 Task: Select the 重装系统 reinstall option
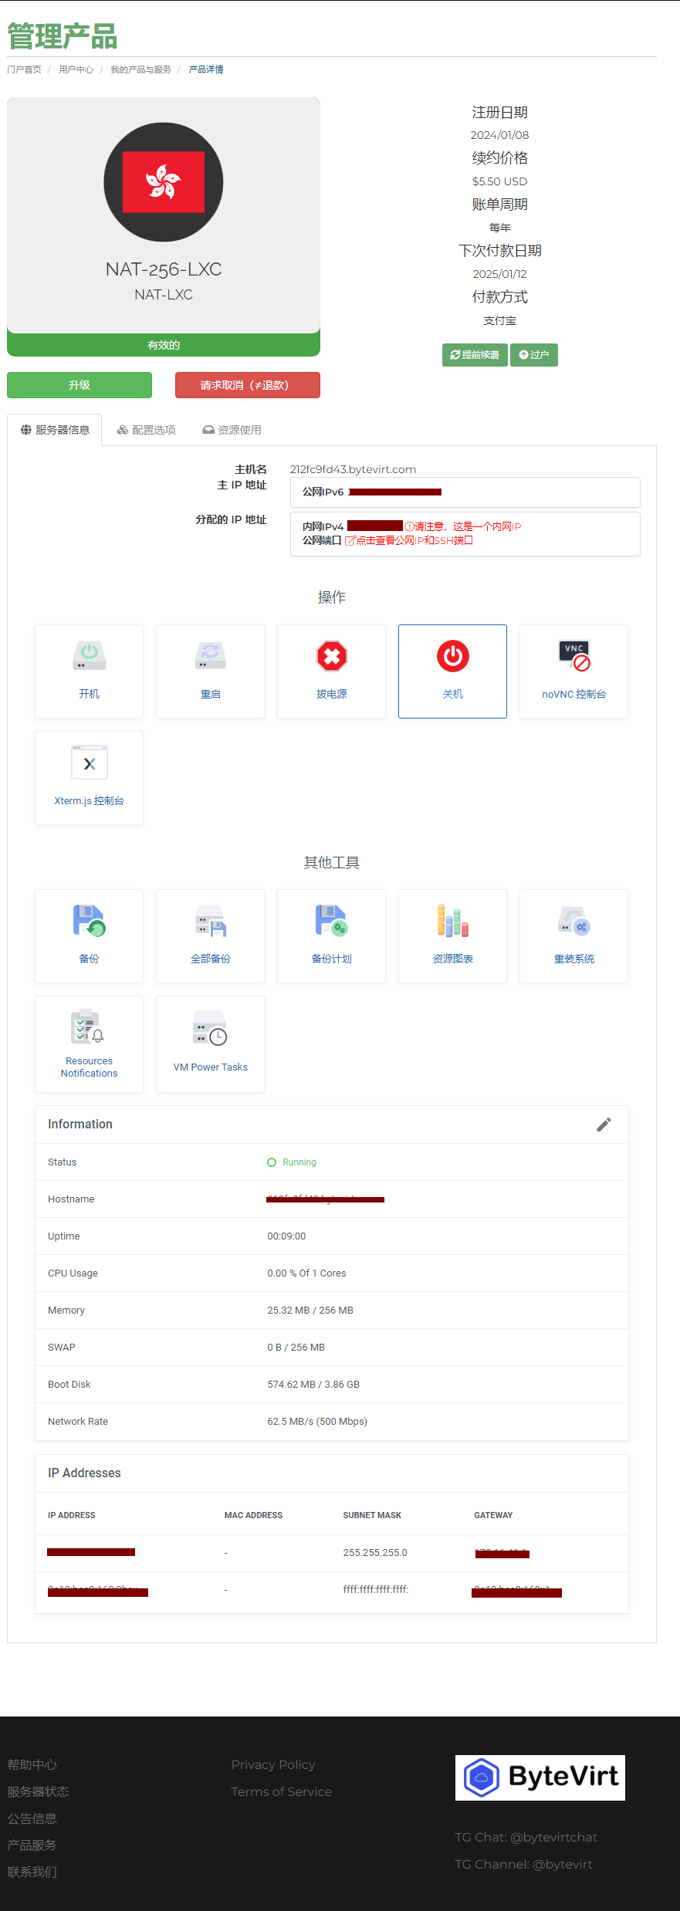[573, 922]
